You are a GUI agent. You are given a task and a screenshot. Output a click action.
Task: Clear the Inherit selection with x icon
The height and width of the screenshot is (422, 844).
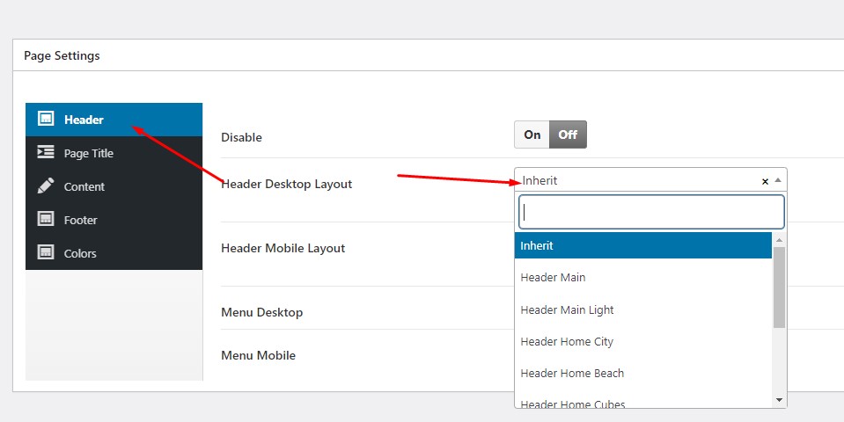click(x=765, y=181)
